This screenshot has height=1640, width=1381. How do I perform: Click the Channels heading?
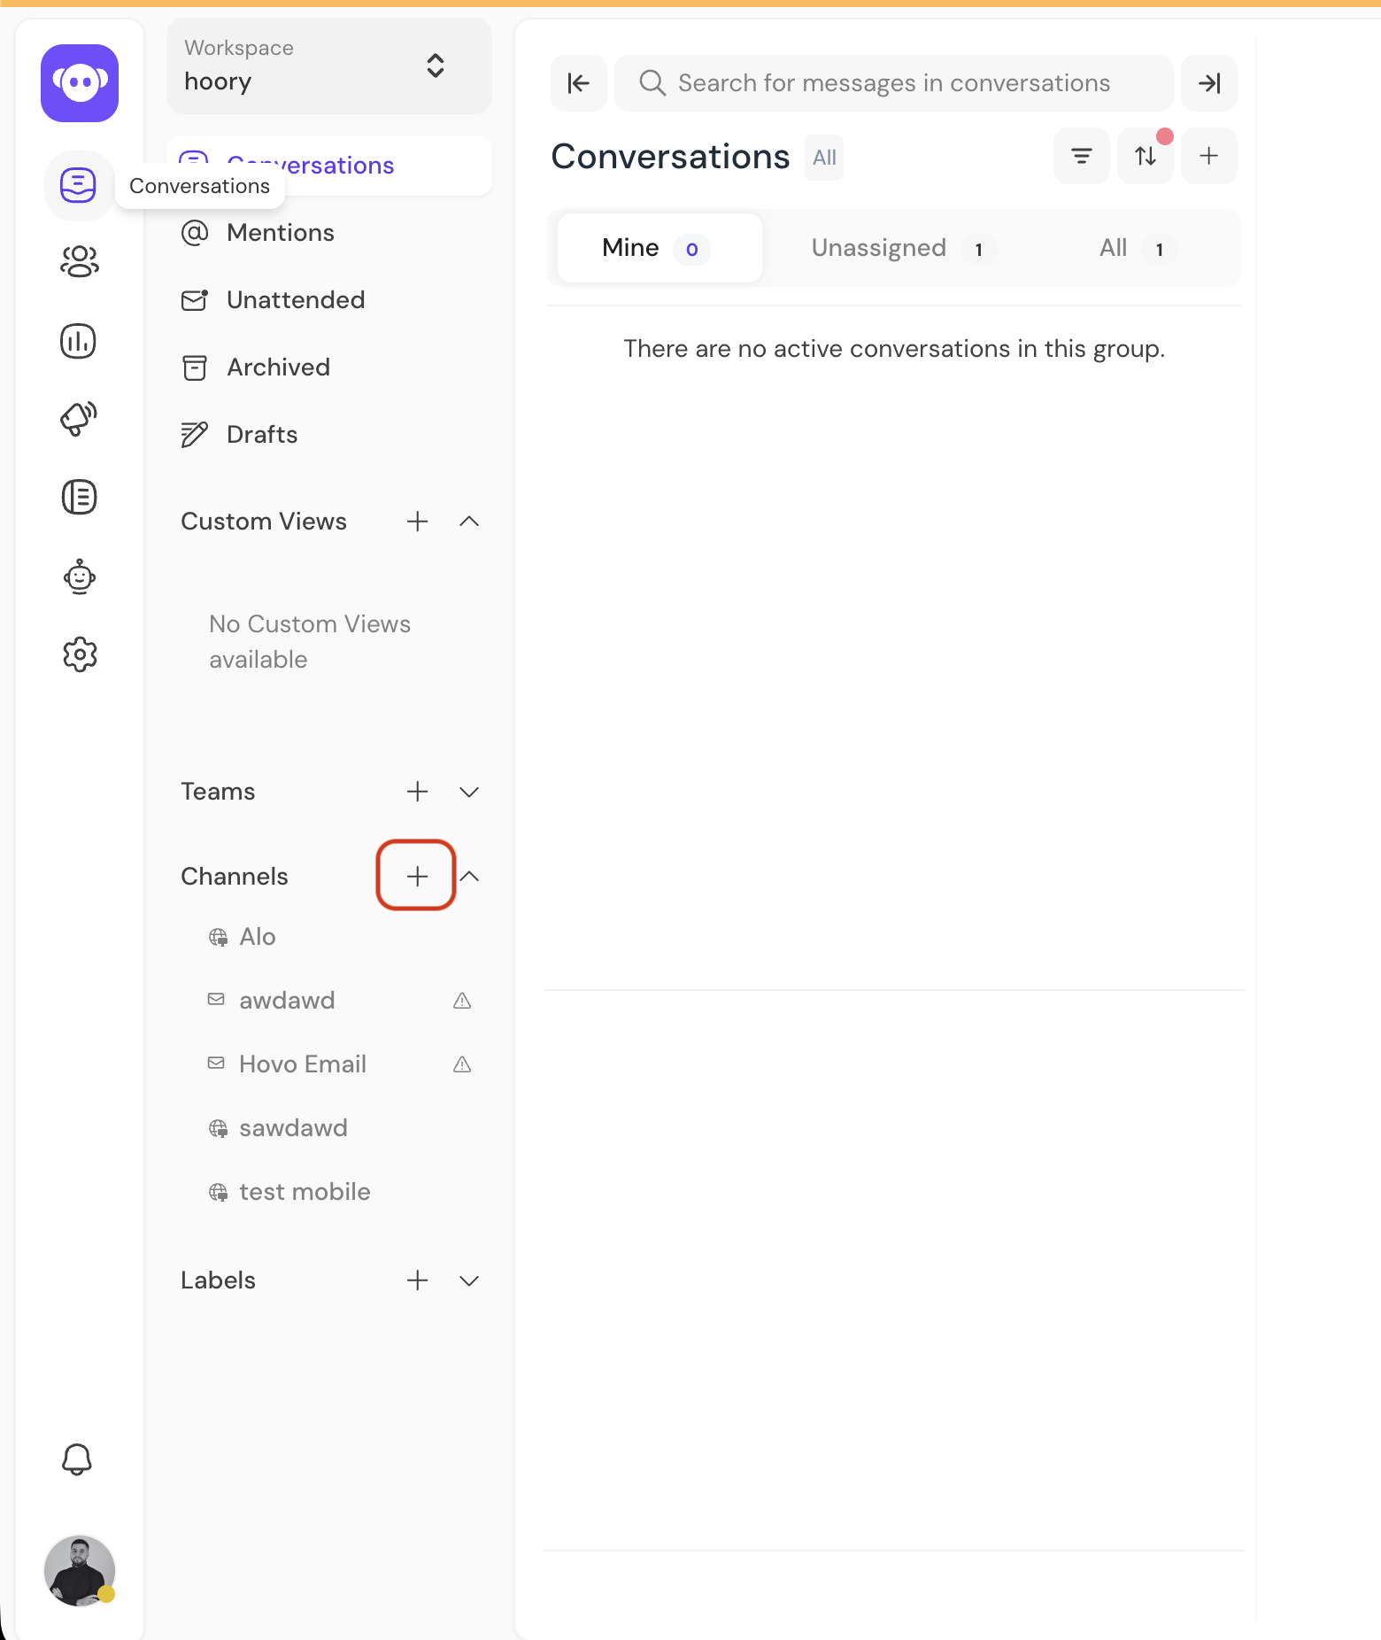pos(235,877)
